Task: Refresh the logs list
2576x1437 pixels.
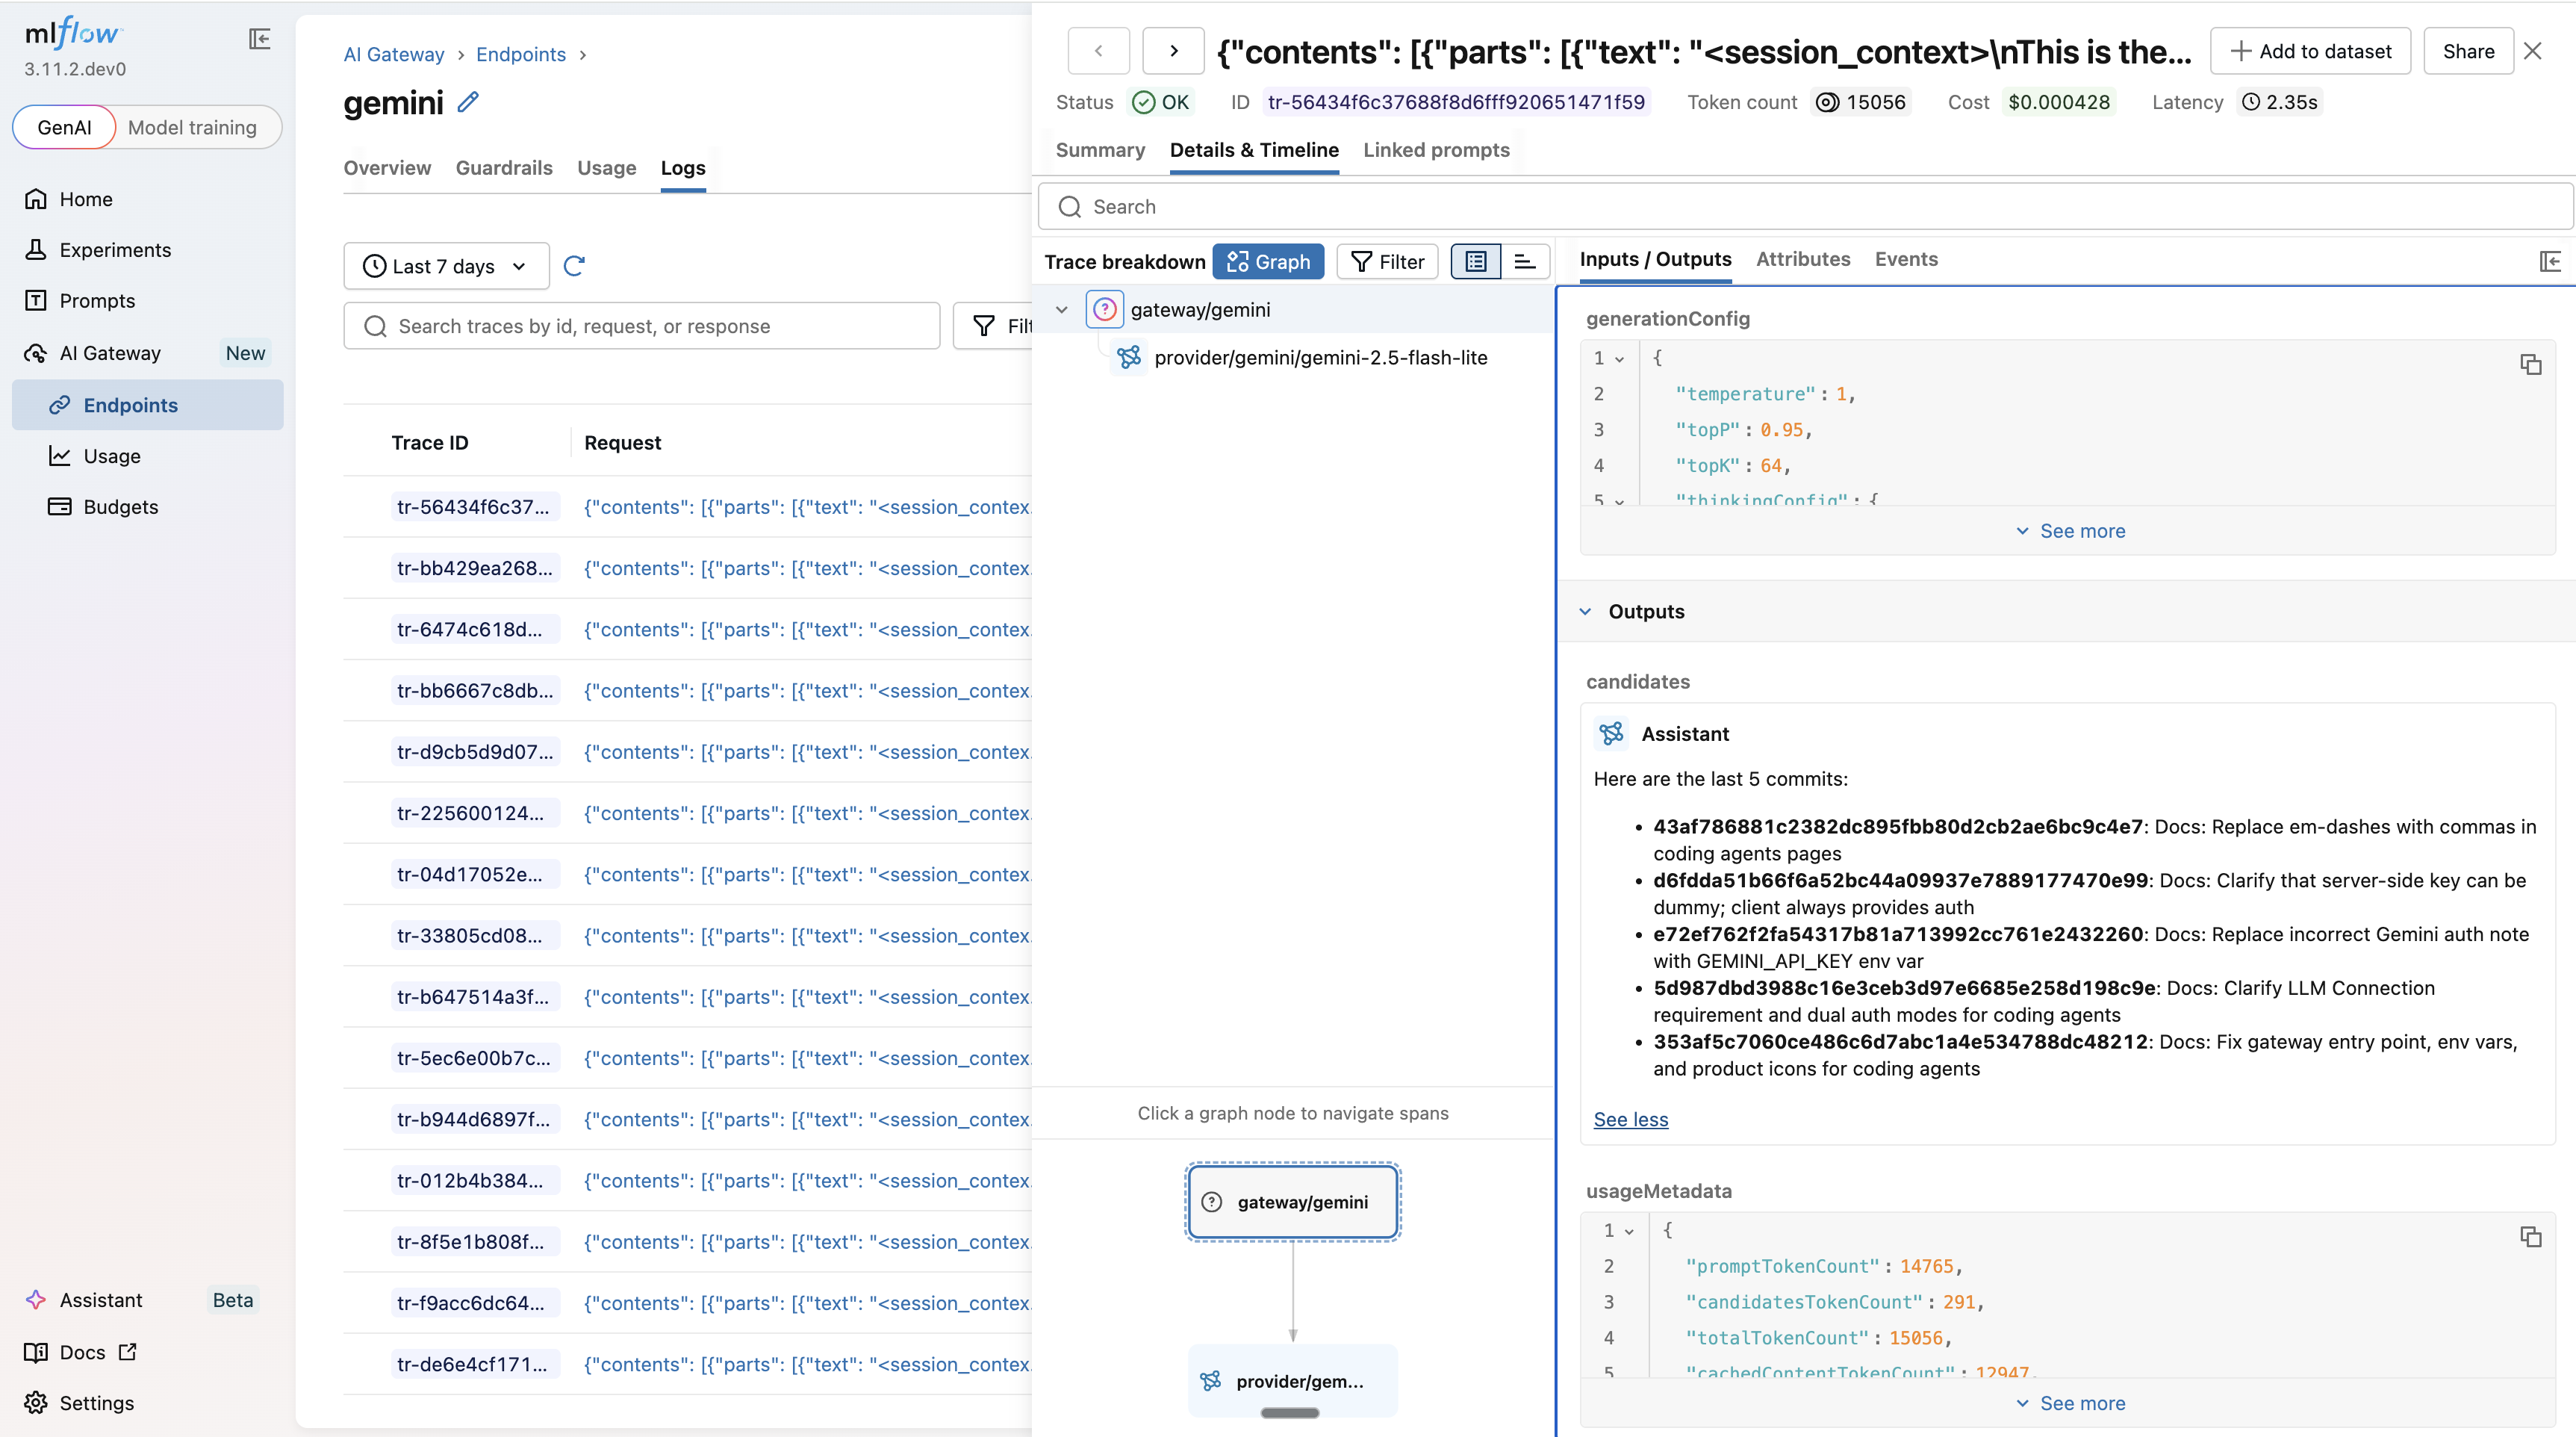Action: (574, 266)
